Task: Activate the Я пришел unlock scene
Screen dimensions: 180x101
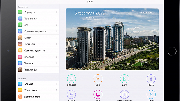Action: 71,79
